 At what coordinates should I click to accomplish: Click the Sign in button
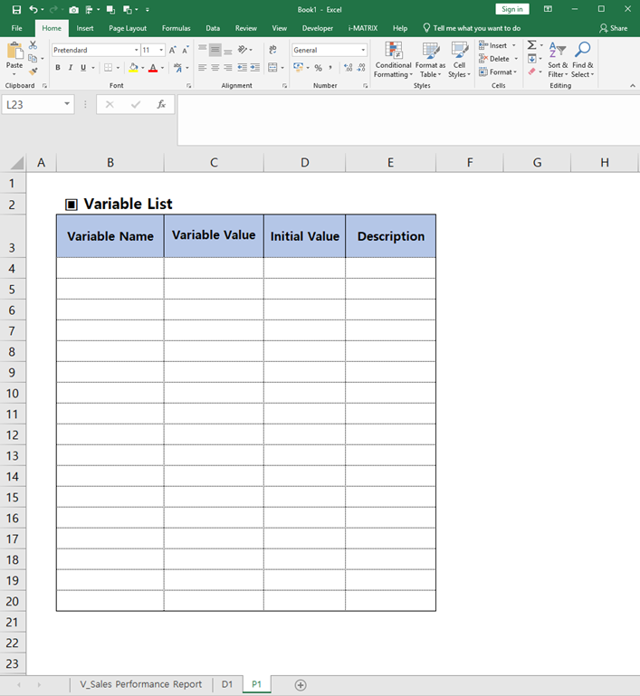512,9
